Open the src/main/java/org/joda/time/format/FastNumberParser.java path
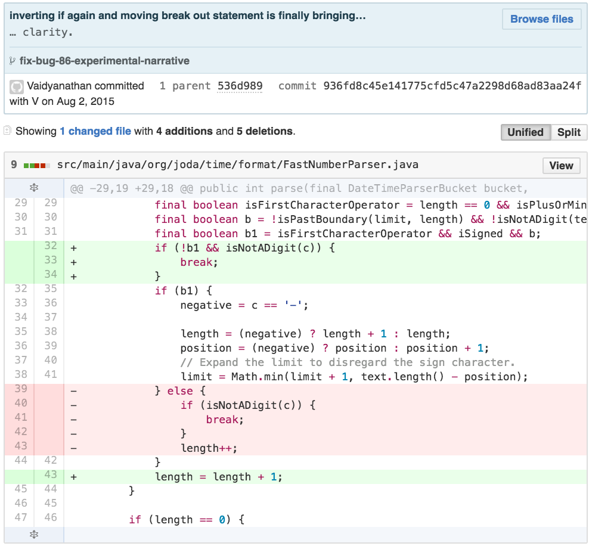589x546 pixels. click(237, 165)
